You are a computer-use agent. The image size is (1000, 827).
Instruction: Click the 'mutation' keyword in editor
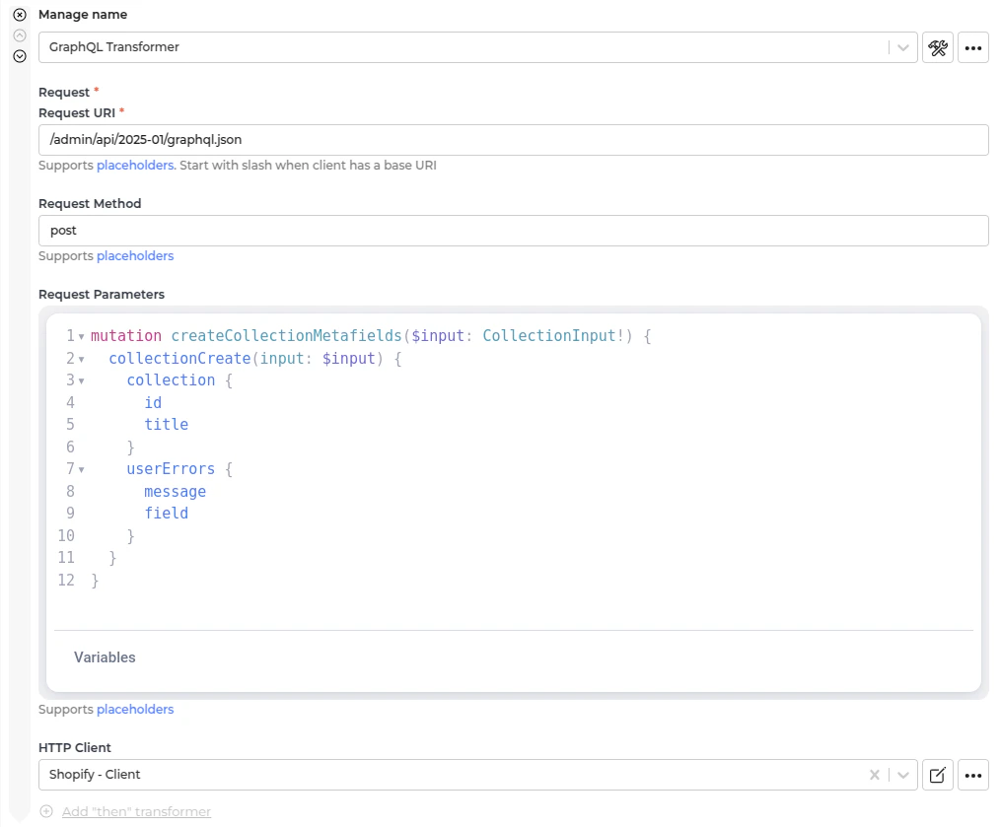point(126,336)
